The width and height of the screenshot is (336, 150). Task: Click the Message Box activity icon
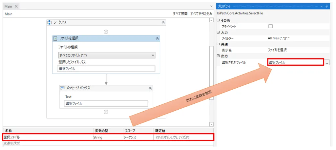pyautogui.click(x=62, y=88)
